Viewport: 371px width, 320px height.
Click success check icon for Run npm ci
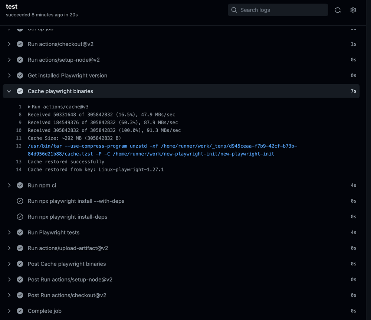point(20,185)
